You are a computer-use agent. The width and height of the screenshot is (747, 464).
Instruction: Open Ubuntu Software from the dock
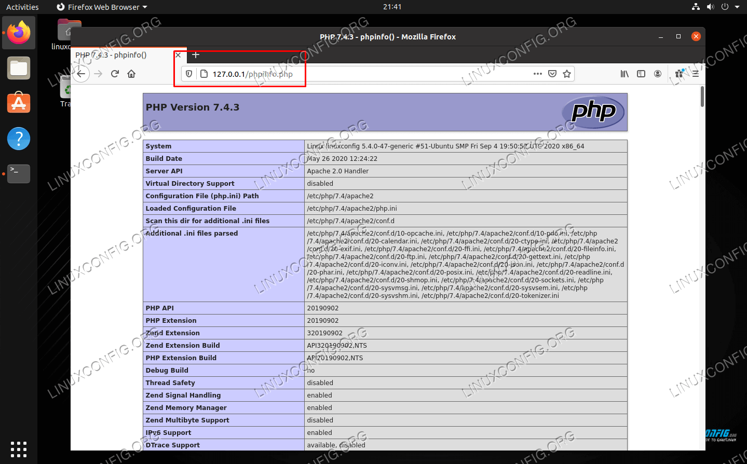click(x=19, y=103)
